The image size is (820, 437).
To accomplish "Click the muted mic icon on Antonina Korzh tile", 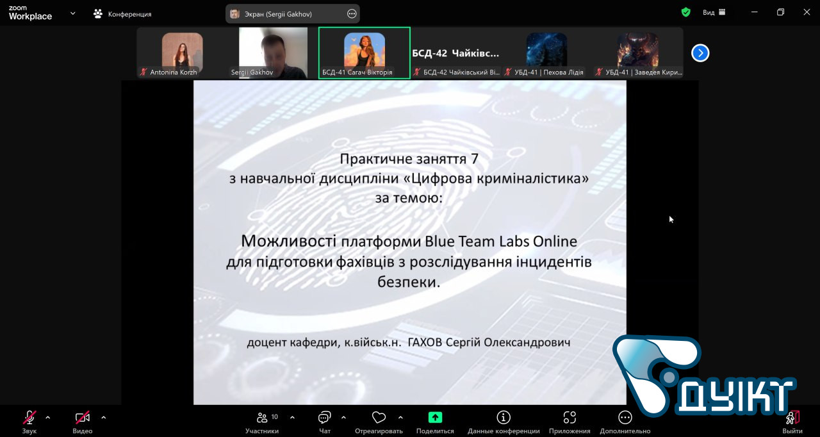I will coord(144,72).
